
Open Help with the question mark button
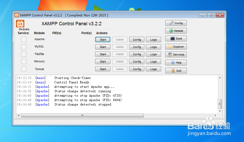click(176, 63)
